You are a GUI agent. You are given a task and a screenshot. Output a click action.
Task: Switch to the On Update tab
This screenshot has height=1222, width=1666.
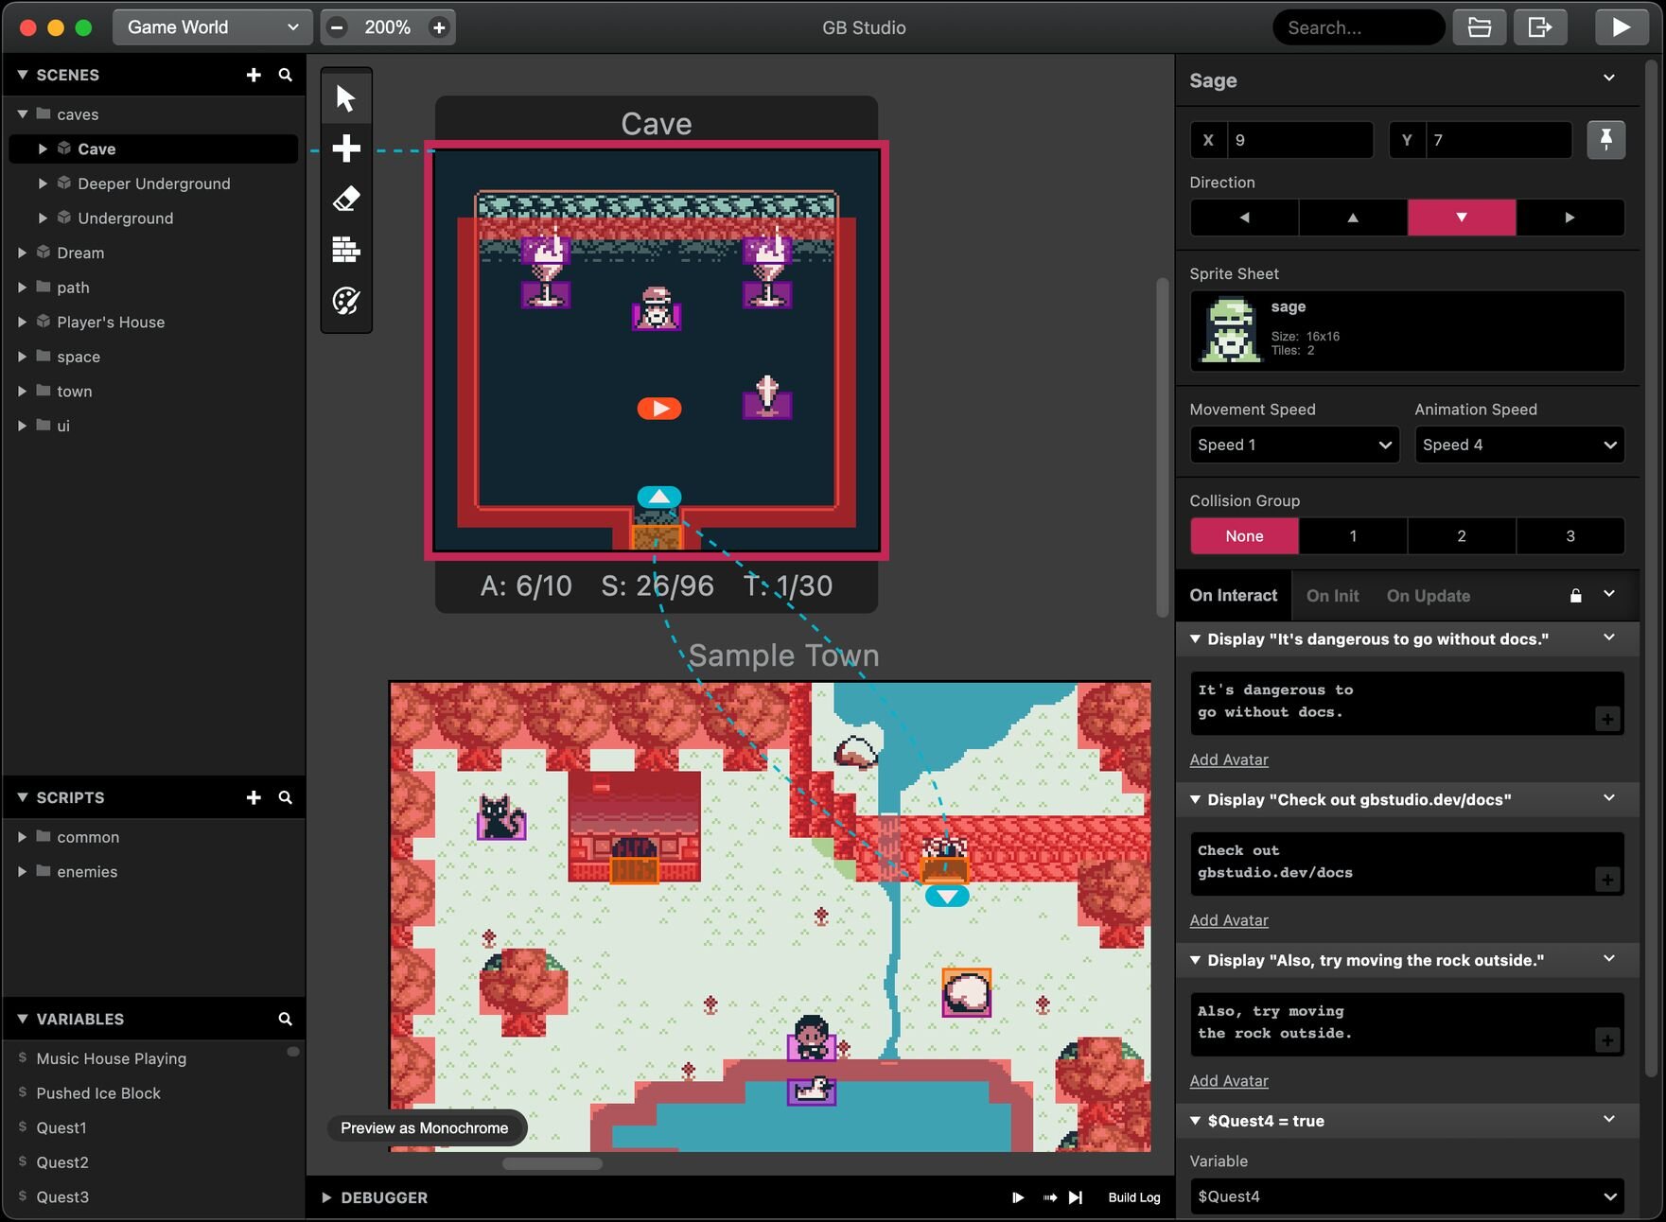click(x=1428, y=596)
